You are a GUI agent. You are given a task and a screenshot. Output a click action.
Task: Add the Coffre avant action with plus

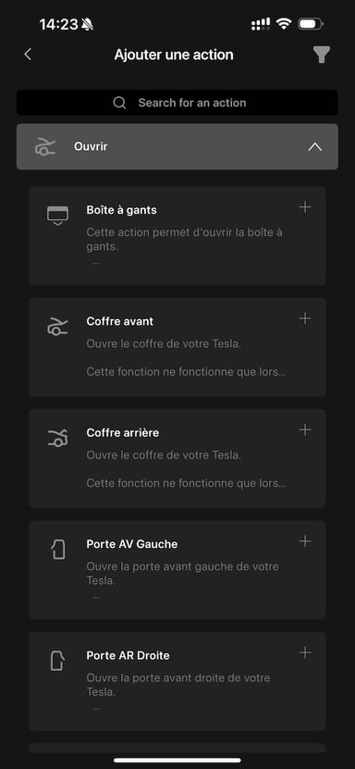[305, 318]
